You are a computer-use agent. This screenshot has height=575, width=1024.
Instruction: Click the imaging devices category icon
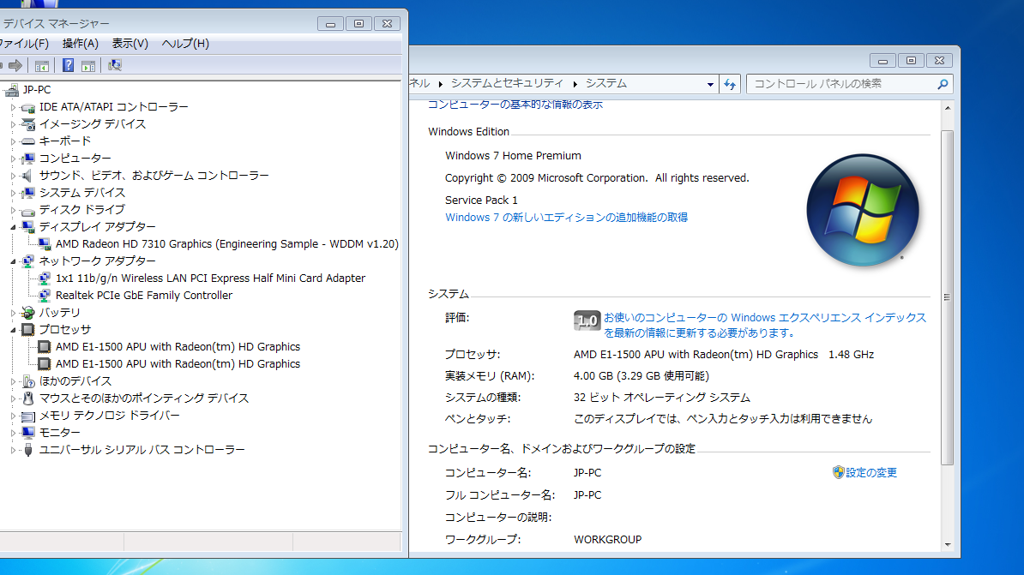tap(28, 124)
